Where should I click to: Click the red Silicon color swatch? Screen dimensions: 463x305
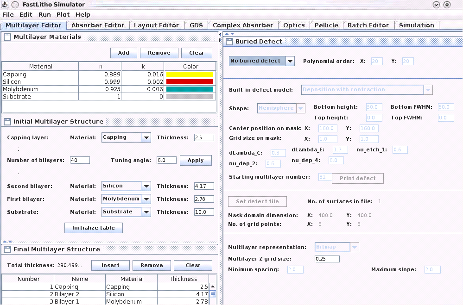click(x=190, y=82)
